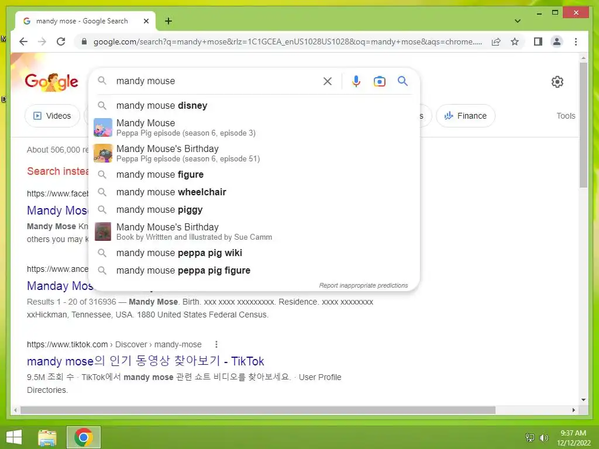This screenshot has width=599, height=449.
Task: Choose suggestion mandy mouse figure
Action: (254, 174)
